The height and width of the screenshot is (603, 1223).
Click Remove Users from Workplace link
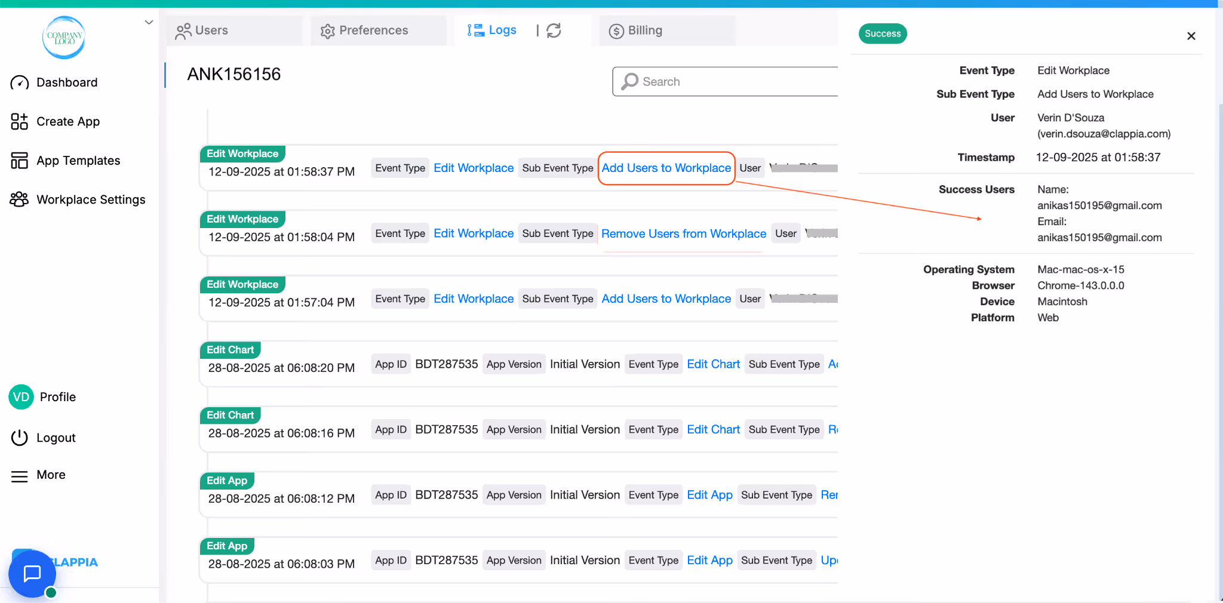coord(683,233)
